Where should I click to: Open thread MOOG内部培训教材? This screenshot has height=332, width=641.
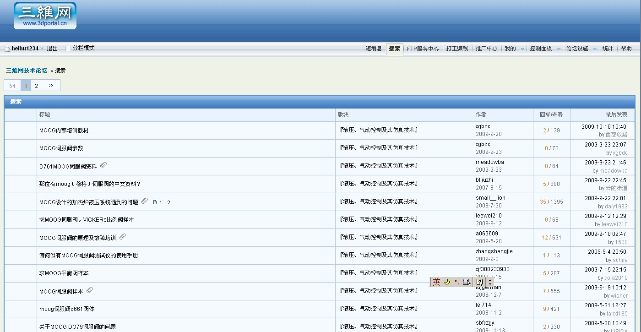point(64,131)
